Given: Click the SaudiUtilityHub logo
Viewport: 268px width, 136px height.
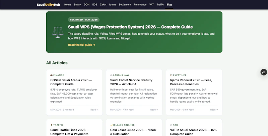Looking at the screenshot, I should click(48, 5).
